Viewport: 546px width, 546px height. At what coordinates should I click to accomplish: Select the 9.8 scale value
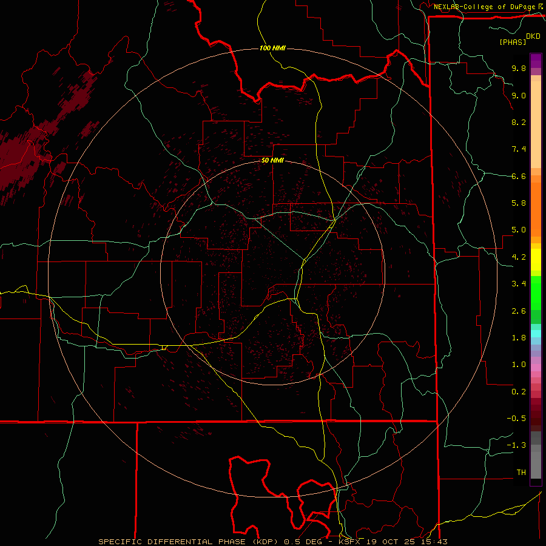coord(519,69)
